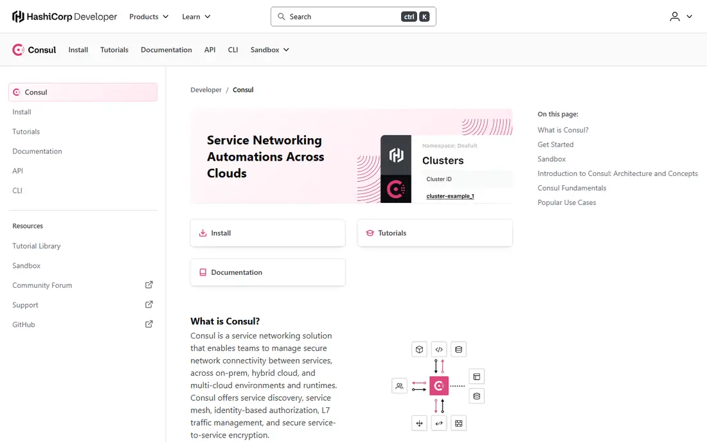This screenshot has height=442, width=707.
Task: Click the Install card button
Action: click(x=268, y=233)
